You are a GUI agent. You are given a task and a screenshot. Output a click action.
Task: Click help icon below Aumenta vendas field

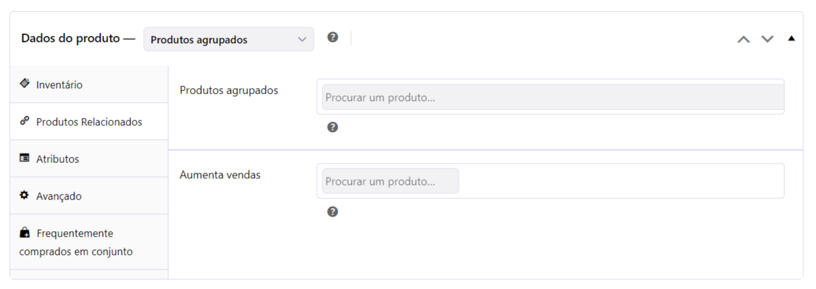click(333, 212)
